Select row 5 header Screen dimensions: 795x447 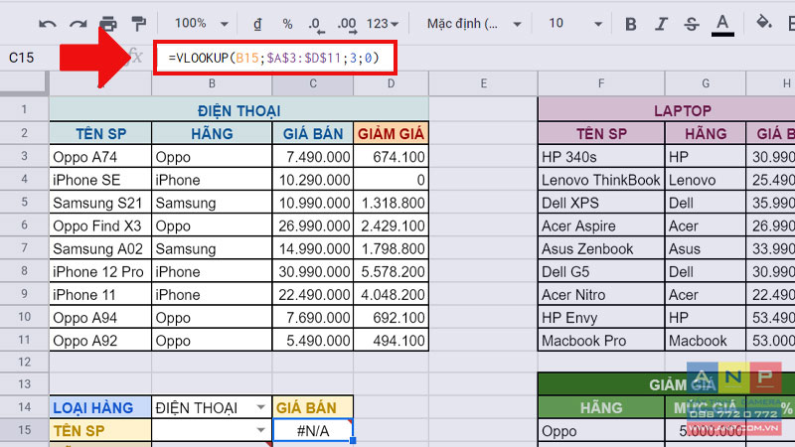[24, 202]
